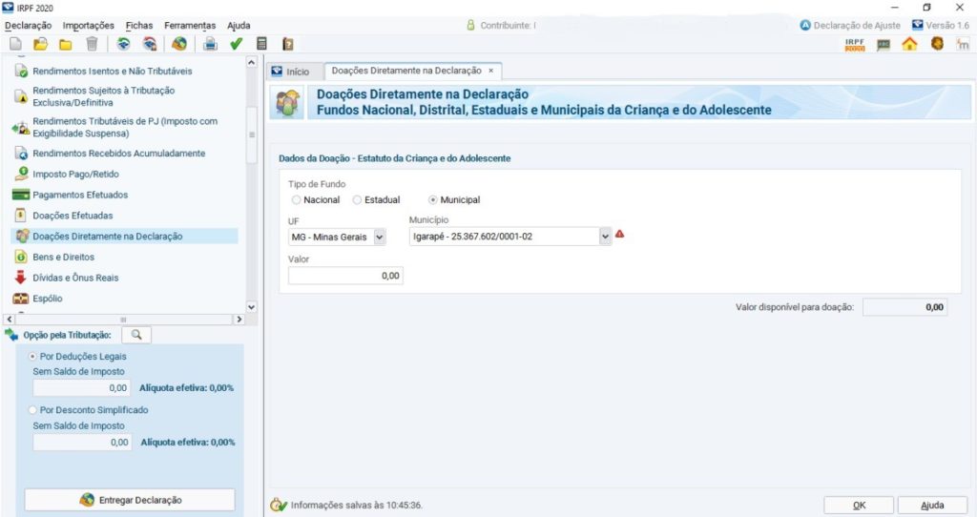The height and width of the screenshot is (517, 977).
Task: Click the globe deliver declaration toolbar icon
Action: click(x=178, y=44)
